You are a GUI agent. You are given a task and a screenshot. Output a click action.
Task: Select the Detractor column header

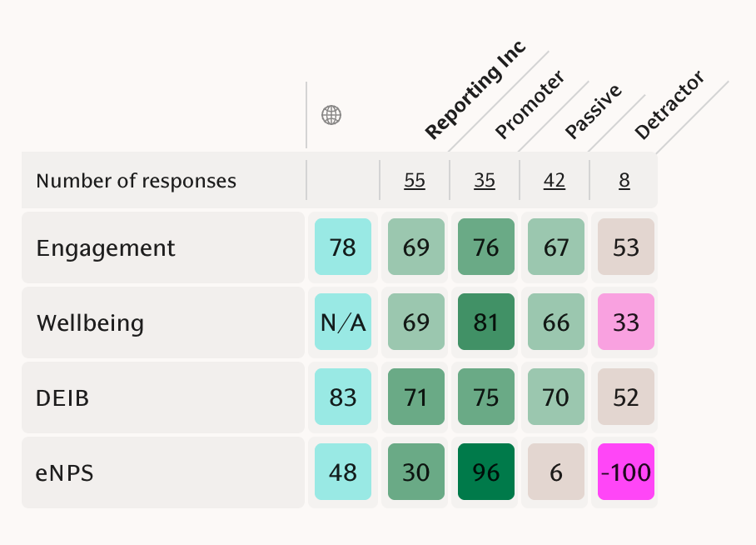(x=669, y=105)
